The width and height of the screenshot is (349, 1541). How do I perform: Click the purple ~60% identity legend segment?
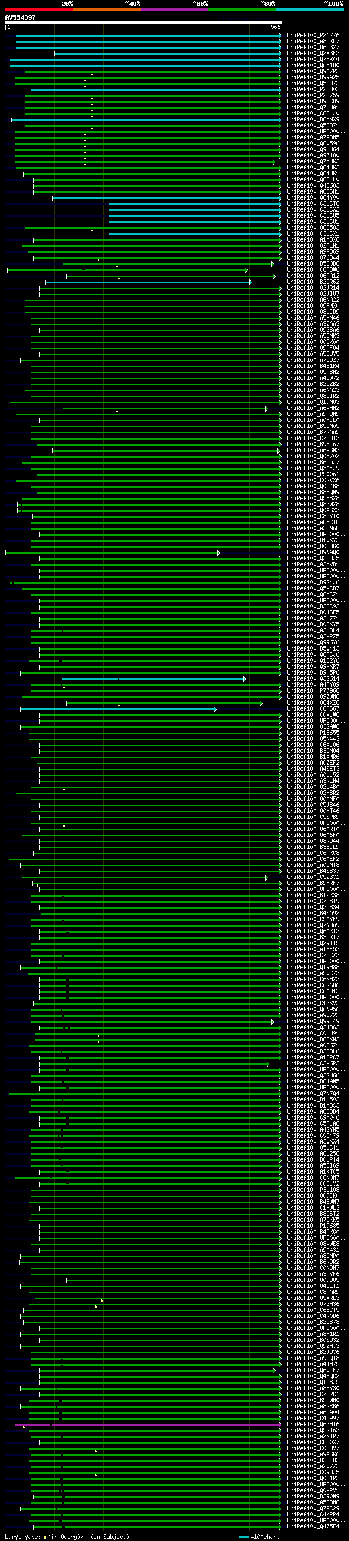click(175, 10)
